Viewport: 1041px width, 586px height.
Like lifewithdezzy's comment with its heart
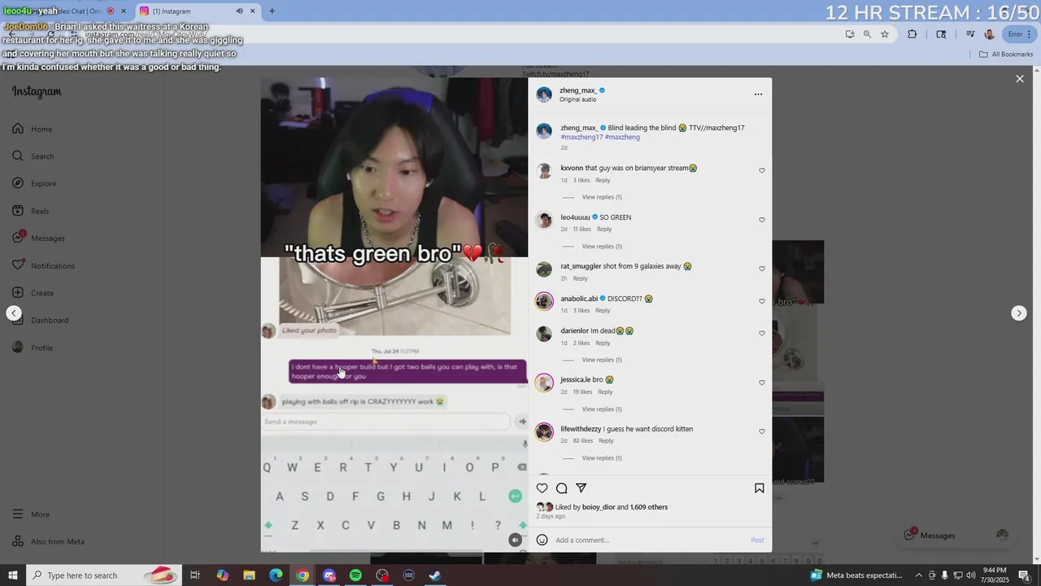tap(762, 431)
